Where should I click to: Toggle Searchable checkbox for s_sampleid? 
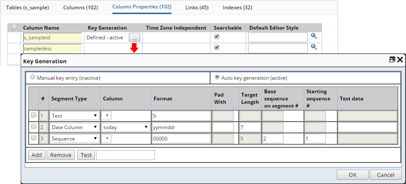click(x=217, y=37)
